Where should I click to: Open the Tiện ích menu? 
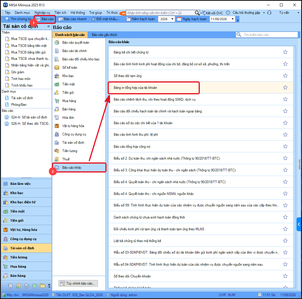60,13
